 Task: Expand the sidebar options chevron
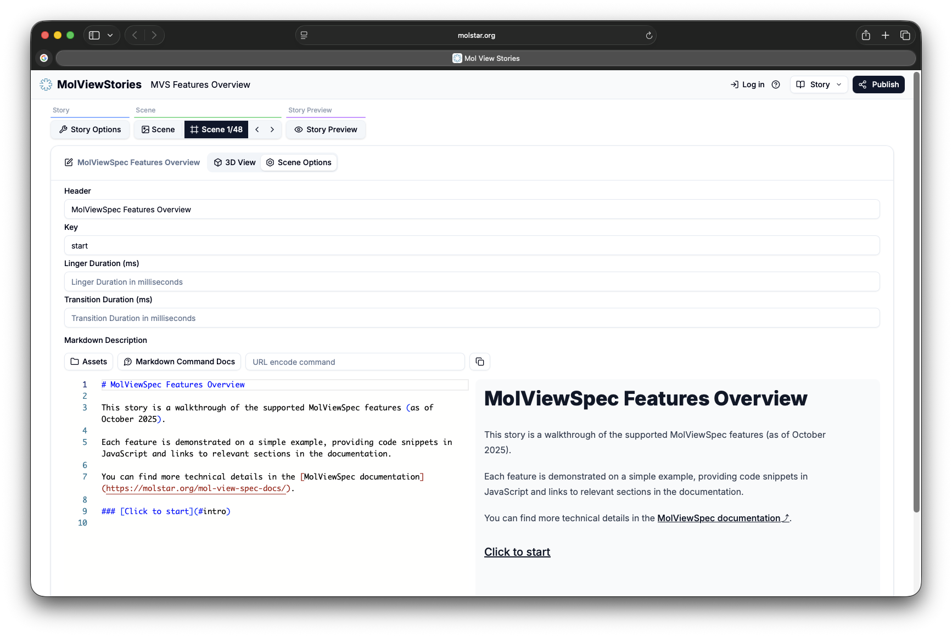pos(110,36)
